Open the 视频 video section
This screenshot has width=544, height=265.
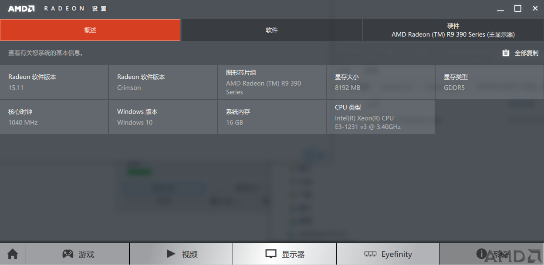(x=181, y=254)
